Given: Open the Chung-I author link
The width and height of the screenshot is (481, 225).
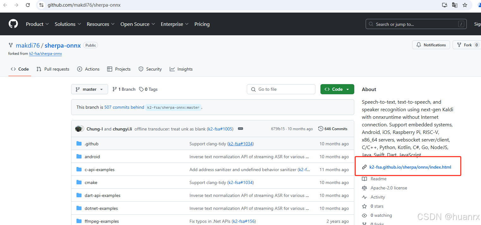Looking at the screenshot, I should 94,129.
